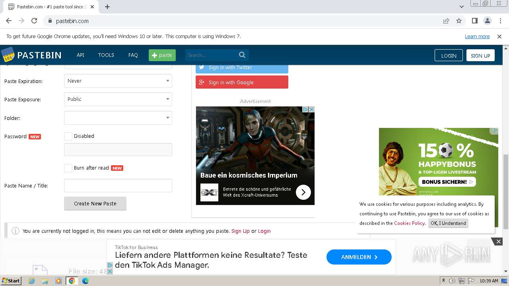Click the SIGN UP button

480,56
